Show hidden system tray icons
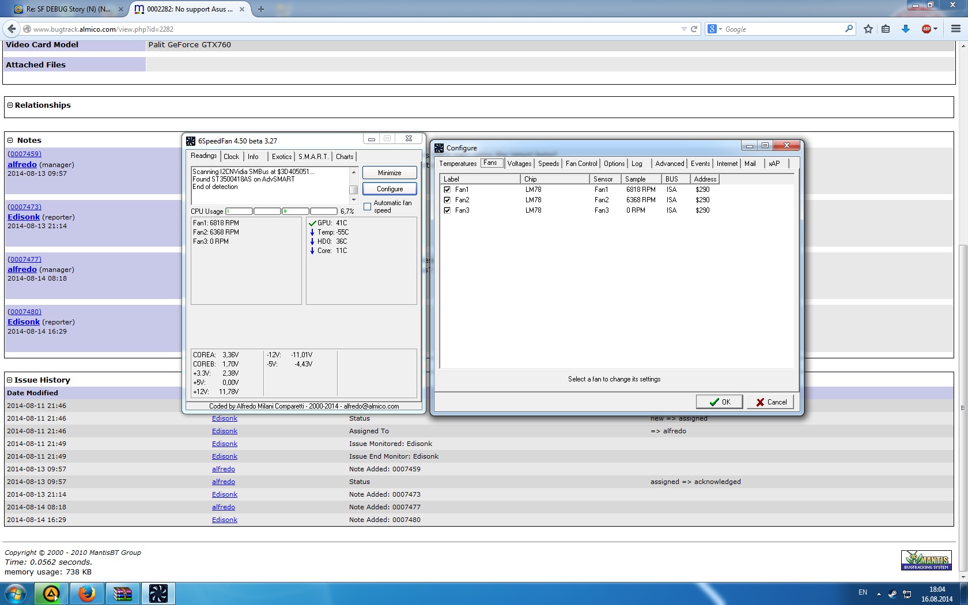This screenshot has height=605, width=968. coord(879,593)
